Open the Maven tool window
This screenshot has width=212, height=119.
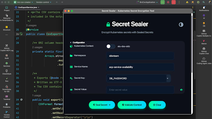coord(204,42)
